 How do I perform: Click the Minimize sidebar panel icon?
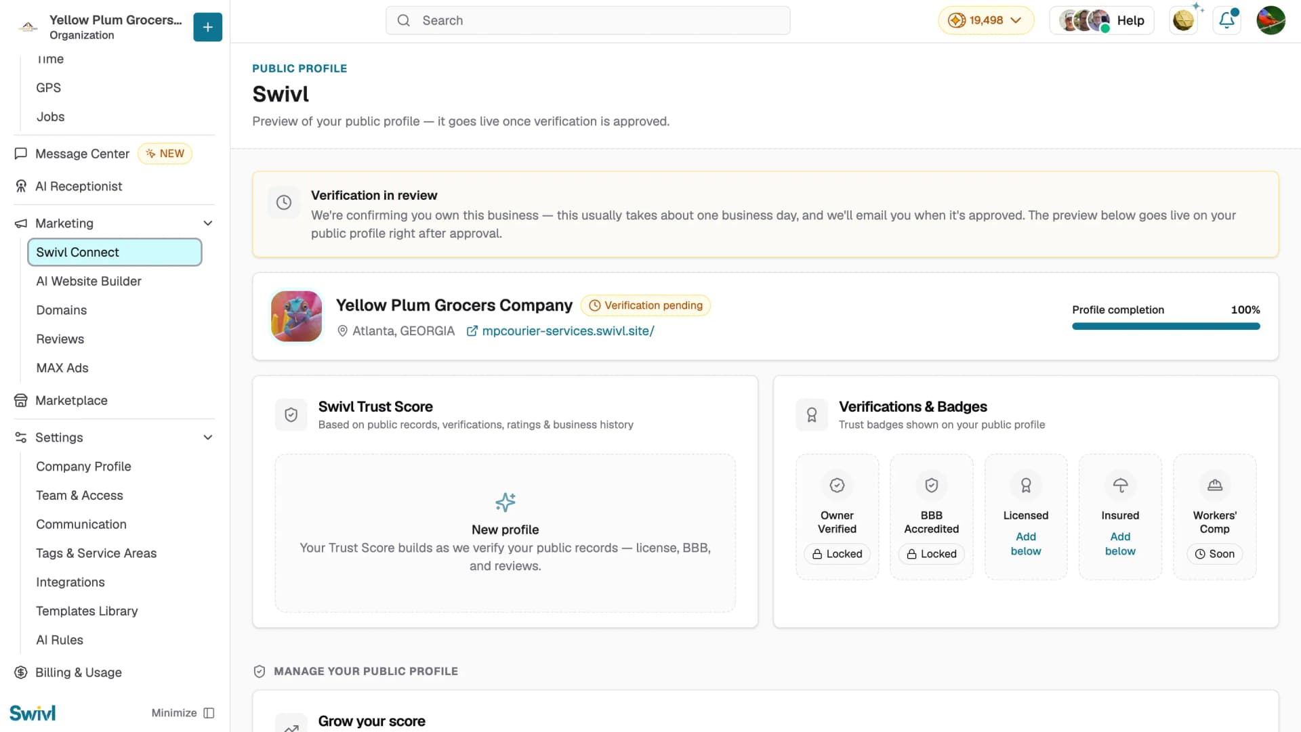(x=209, y=713)
